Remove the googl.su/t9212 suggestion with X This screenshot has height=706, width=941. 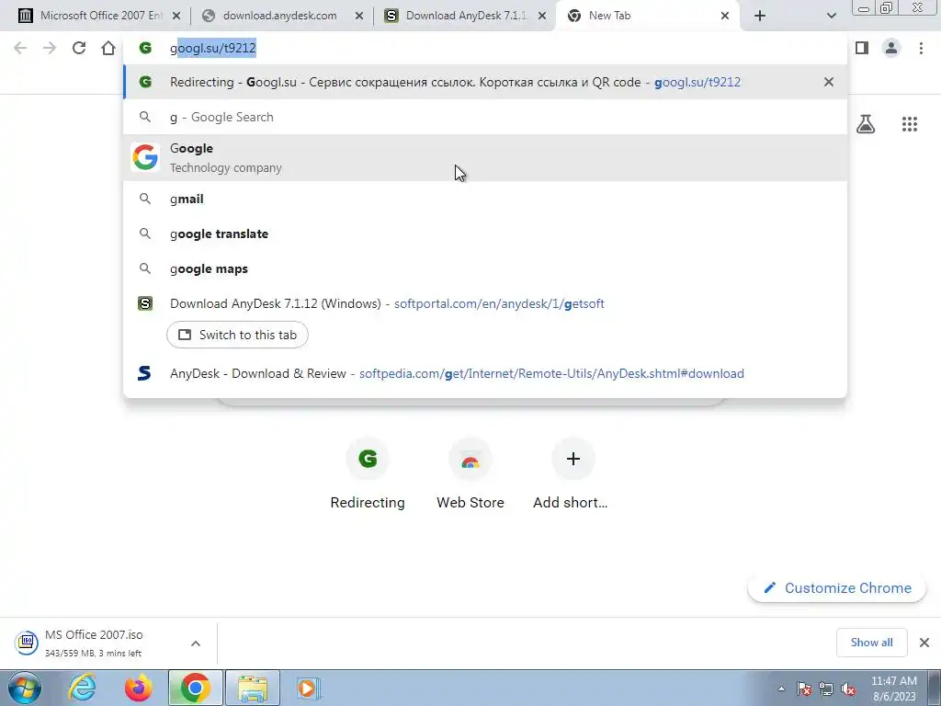coord(829,82)
